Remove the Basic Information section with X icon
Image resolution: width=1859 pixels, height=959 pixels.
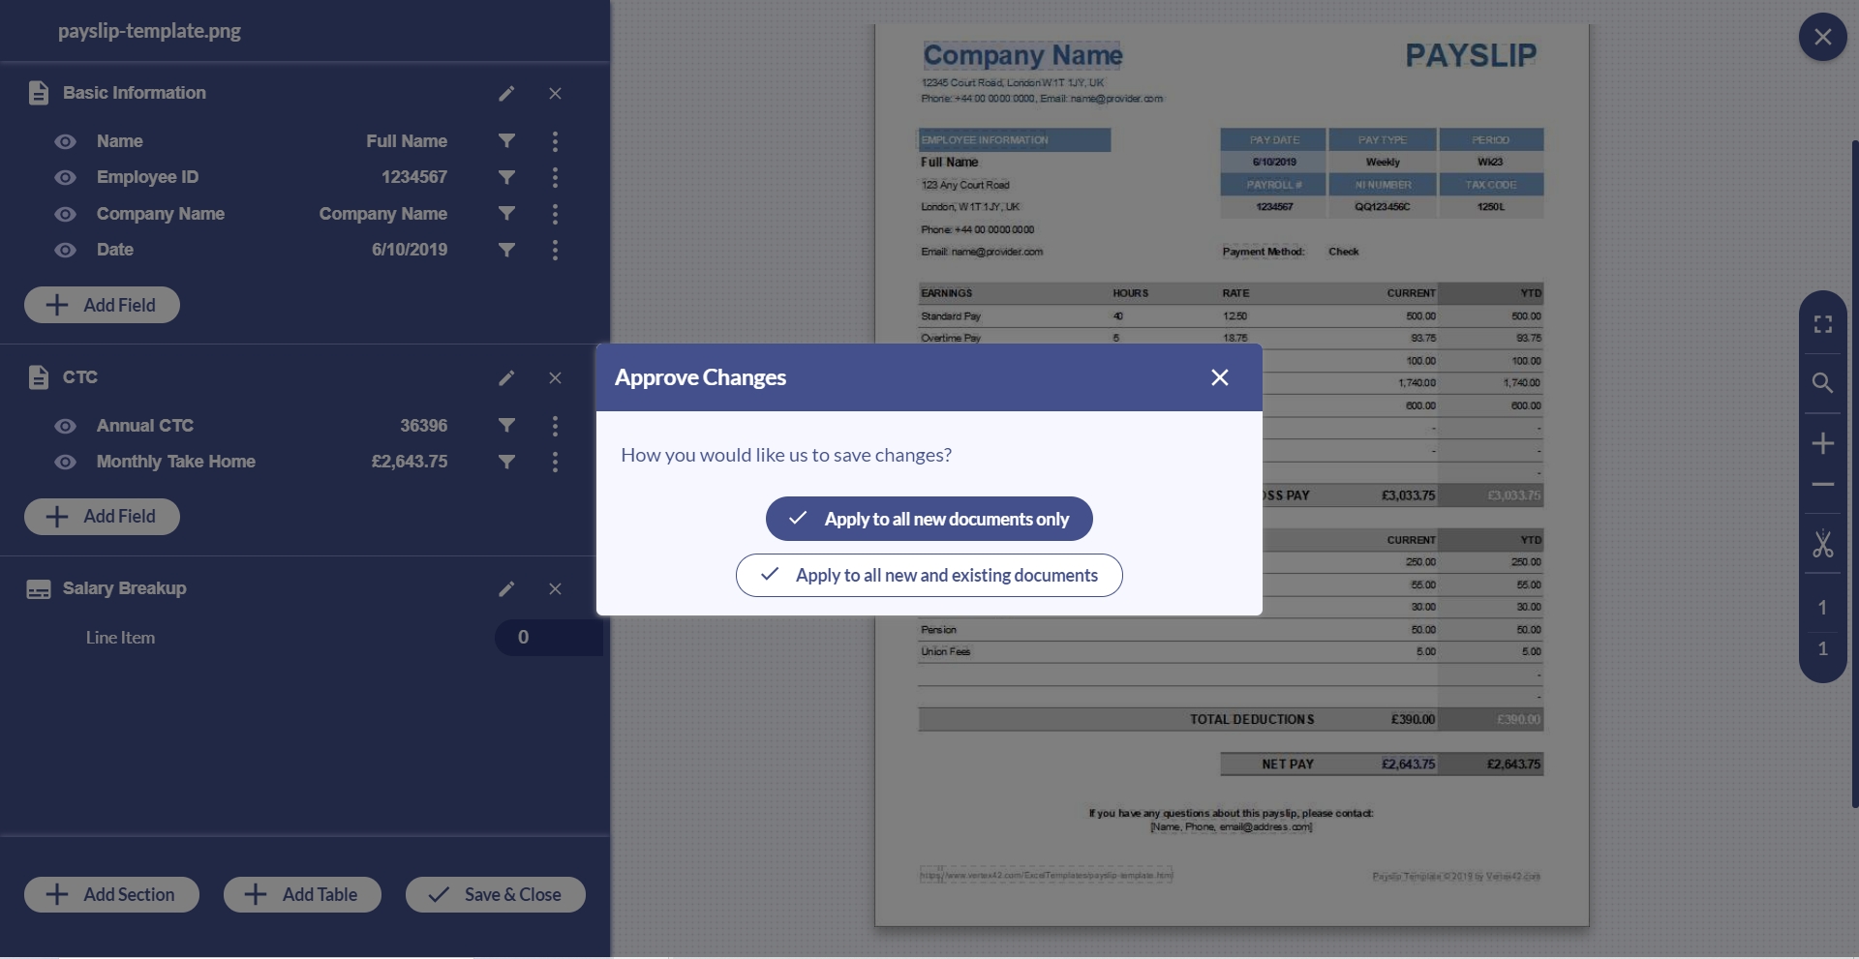pos(555,93)
